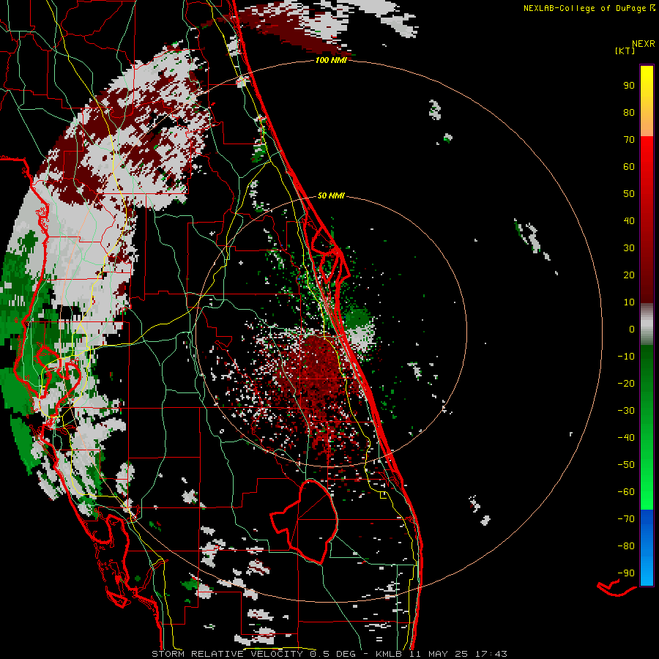Click the STORM RELATIVE VELOCITY caption text

227,654
